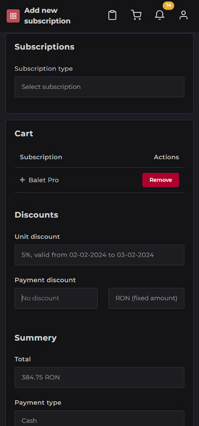Remove Balet Pro from the cart
199x426 pixels.
tap(161, 180)
